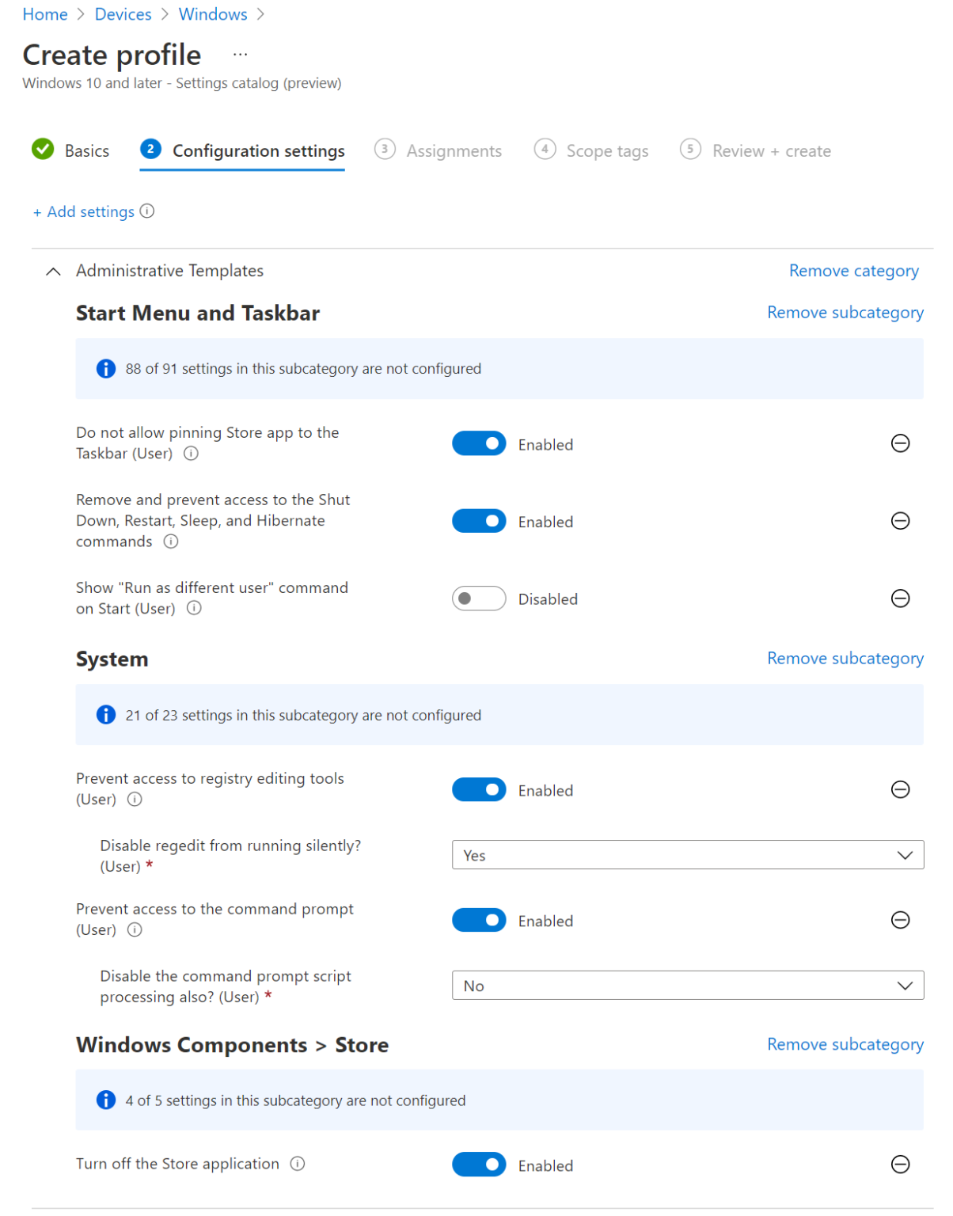Remove the command prompt access setting

[x=900, y=920]
